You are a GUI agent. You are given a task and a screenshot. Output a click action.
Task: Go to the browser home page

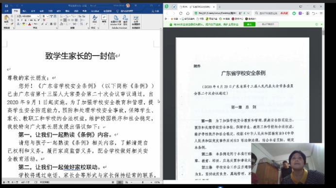click(x=188, y=13)
